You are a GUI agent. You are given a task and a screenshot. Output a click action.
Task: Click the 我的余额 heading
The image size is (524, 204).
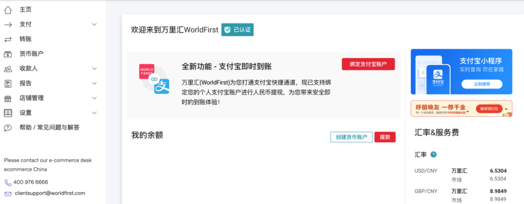[x=147, y=135]
